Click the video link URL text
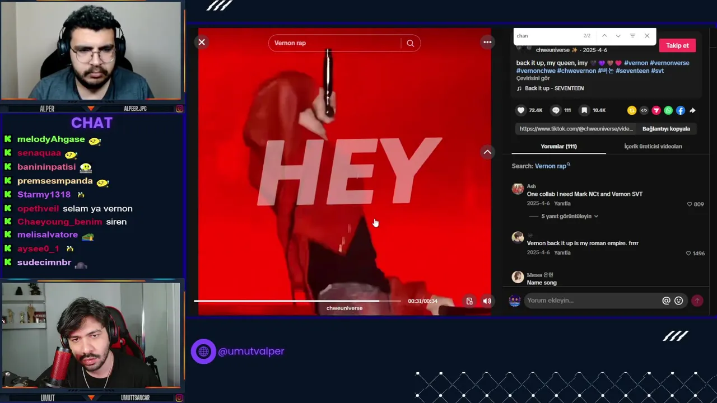The width and height of the screenshot is (717, 403). pyautogui.click(x=576, y=129)
